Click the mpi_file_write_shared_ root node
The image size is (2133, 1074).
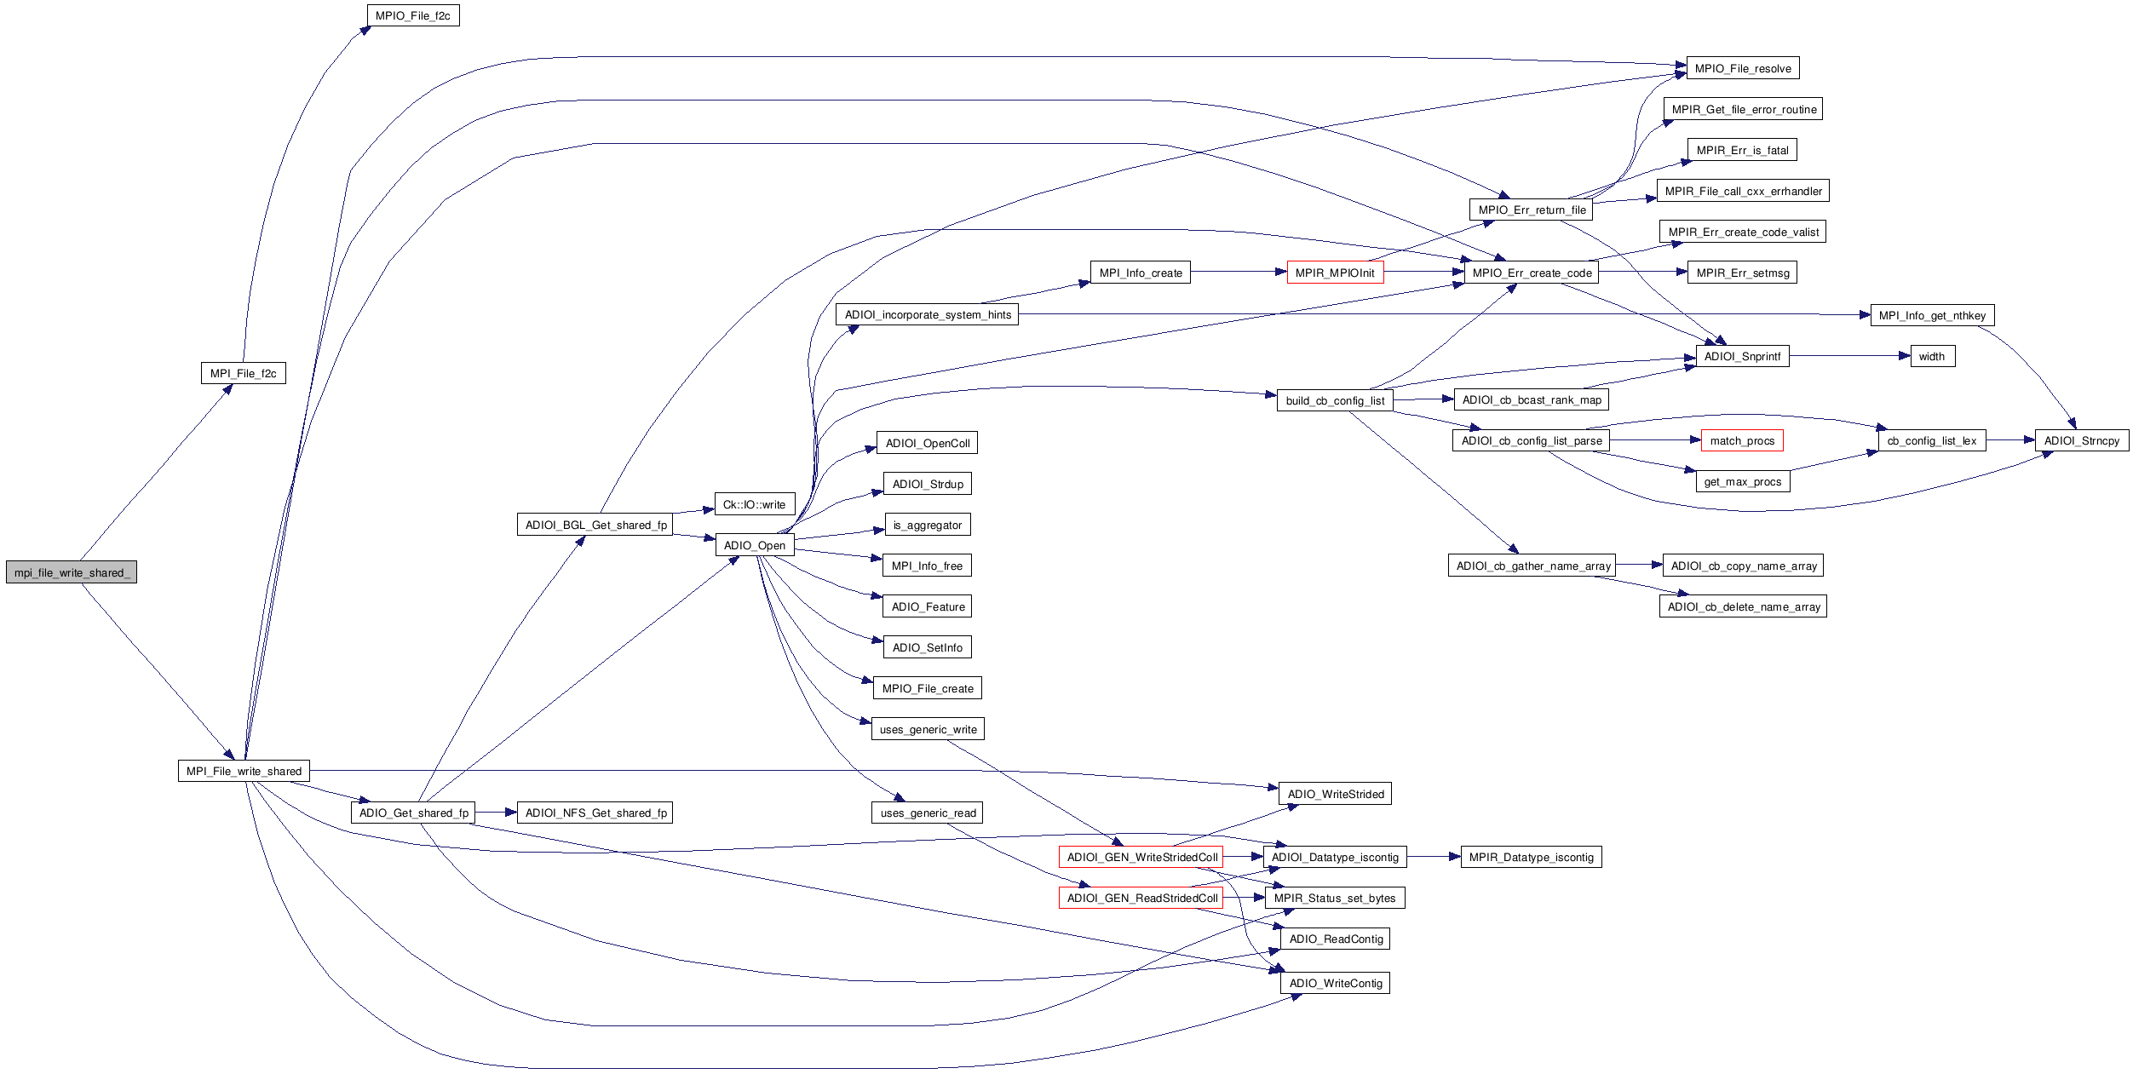pos(72,572)
